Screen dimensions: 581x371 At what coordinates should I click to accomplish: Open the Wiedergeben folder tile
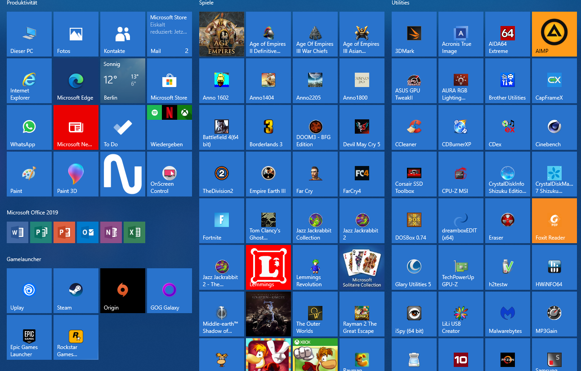[x=170, y=127]
